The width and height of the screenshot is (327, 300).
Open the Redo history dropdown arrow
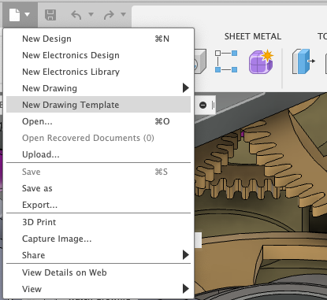123,14
